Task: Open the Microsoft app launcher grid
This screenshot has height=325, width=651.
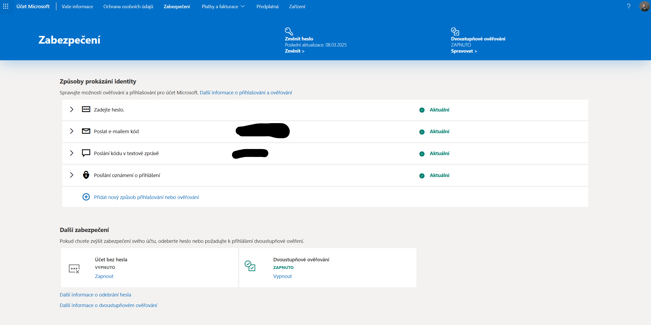Action: click(6, 6)
